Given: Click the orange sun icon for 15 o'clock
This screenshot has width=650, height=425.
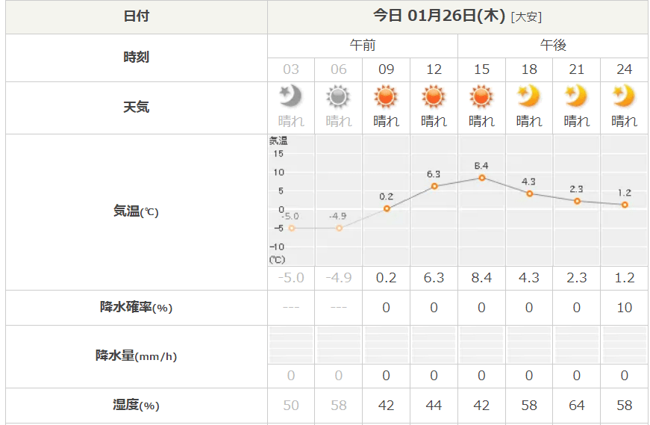Looking at the screenshot, I should tap(481, 97).
